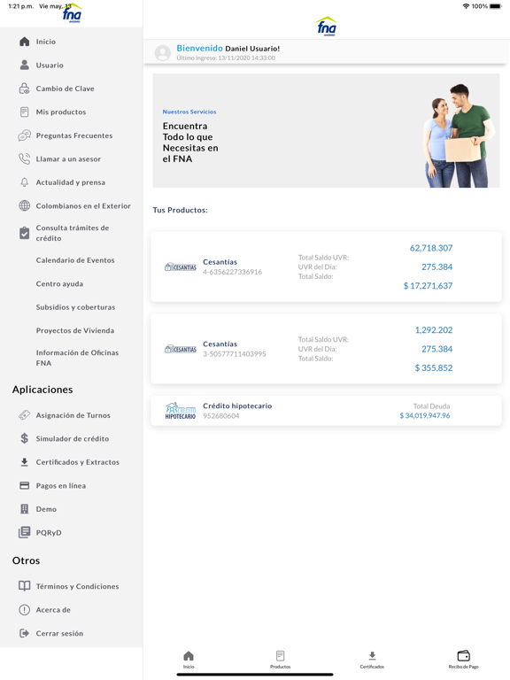
Task: Open Recibo de Pago tab
Action: click(x=464, y=659)
